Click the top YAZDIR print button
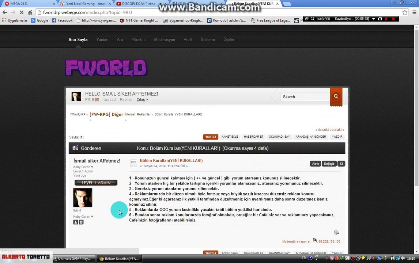Image resolution: width=419 pixels, height=263 pixels. (x=337, y=137)
